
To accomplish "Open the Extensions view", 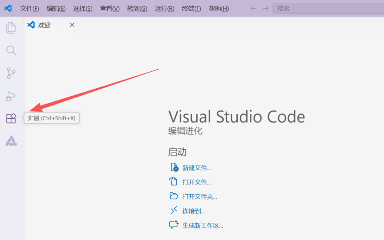I will tap(11, 118).
